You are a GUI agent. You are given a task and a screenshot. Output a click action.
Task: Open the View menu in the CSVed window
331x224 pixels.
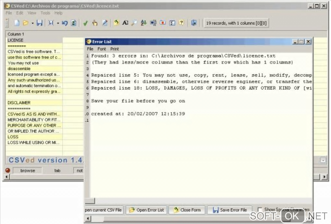pyautogui.click(x=32, y=13)
